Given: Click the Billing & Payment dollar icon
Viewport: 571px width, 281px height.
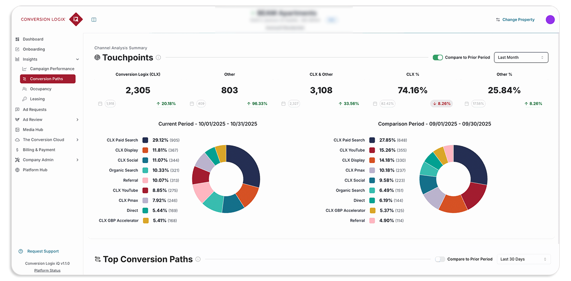Looking at the screenshot, I should [x=17, y=150].
